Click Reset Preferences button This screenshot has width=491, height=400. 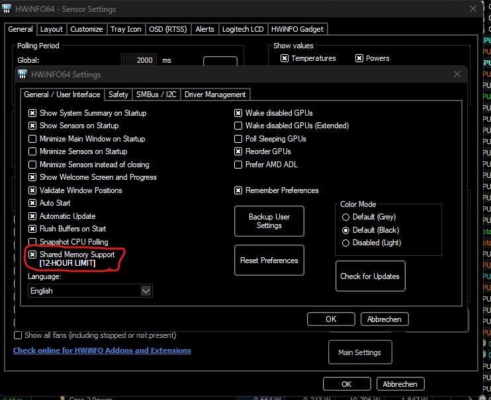(x=269, y=260)
